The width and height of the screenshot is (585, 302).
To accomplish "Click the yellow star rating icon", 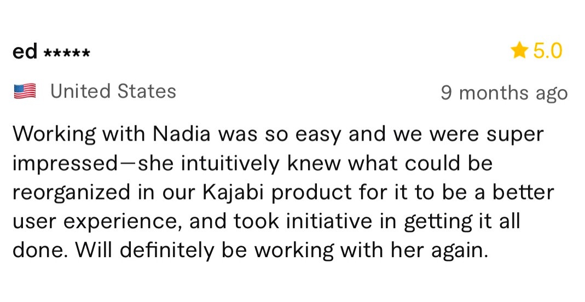I will tap(519, 50).
